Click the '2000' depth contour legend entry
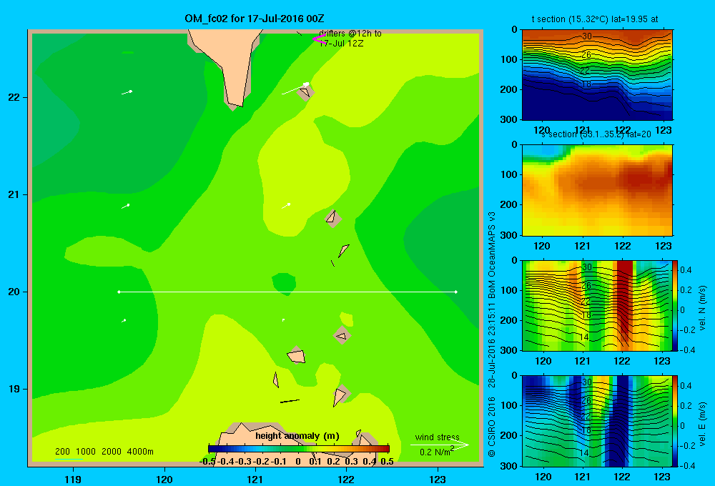The width and height of the screenshot is (715, 486). [112, 452]
